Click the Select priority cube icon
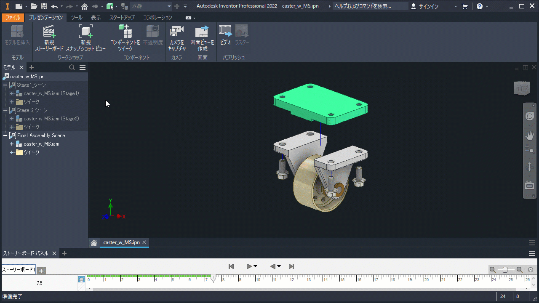Image resolution: width=539 pixels, height=303 pixels. (x=110, y=6)
